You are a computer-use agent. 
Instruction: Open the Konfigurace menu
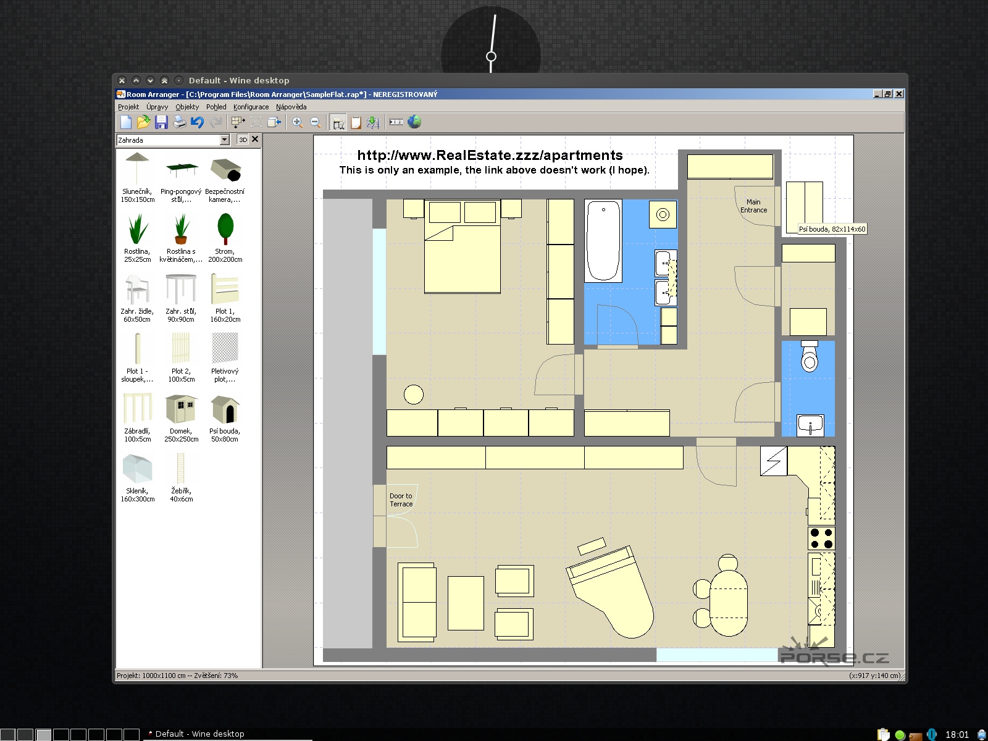point(251,107)
